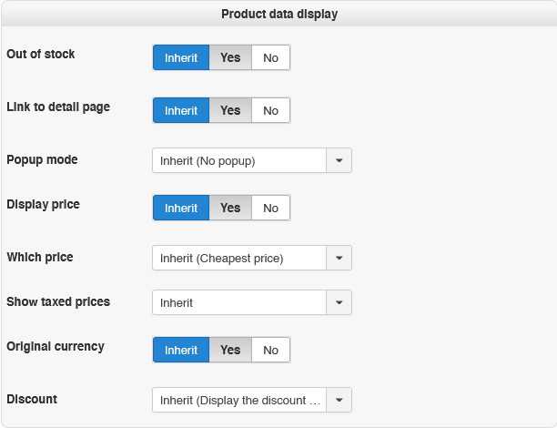The height and width of the screenshot is (428, 557).
Task: Open the Popup mode dropdown arrow
Action: [x=339, y=160]
